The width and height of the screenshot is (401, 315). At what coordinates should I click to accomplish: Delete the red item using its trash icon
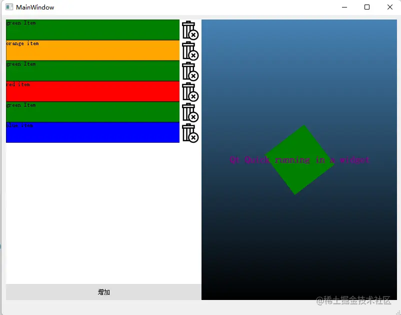tap(190, 92)
